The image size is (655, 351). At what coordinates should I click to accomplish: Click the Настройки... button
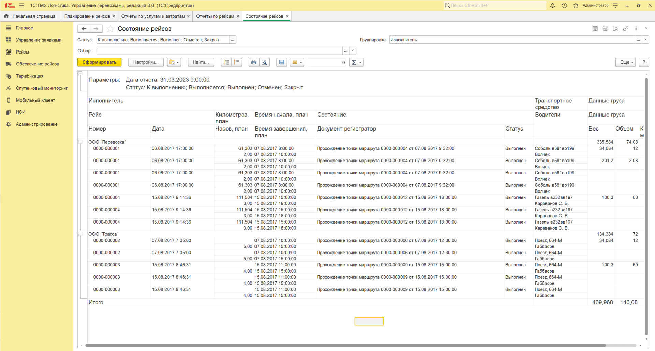[x=146, y=62]
